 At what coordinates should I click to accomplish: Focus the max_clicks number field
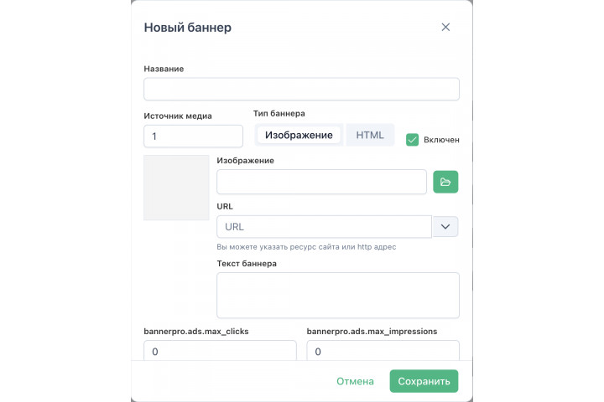[x=220, y=350]
